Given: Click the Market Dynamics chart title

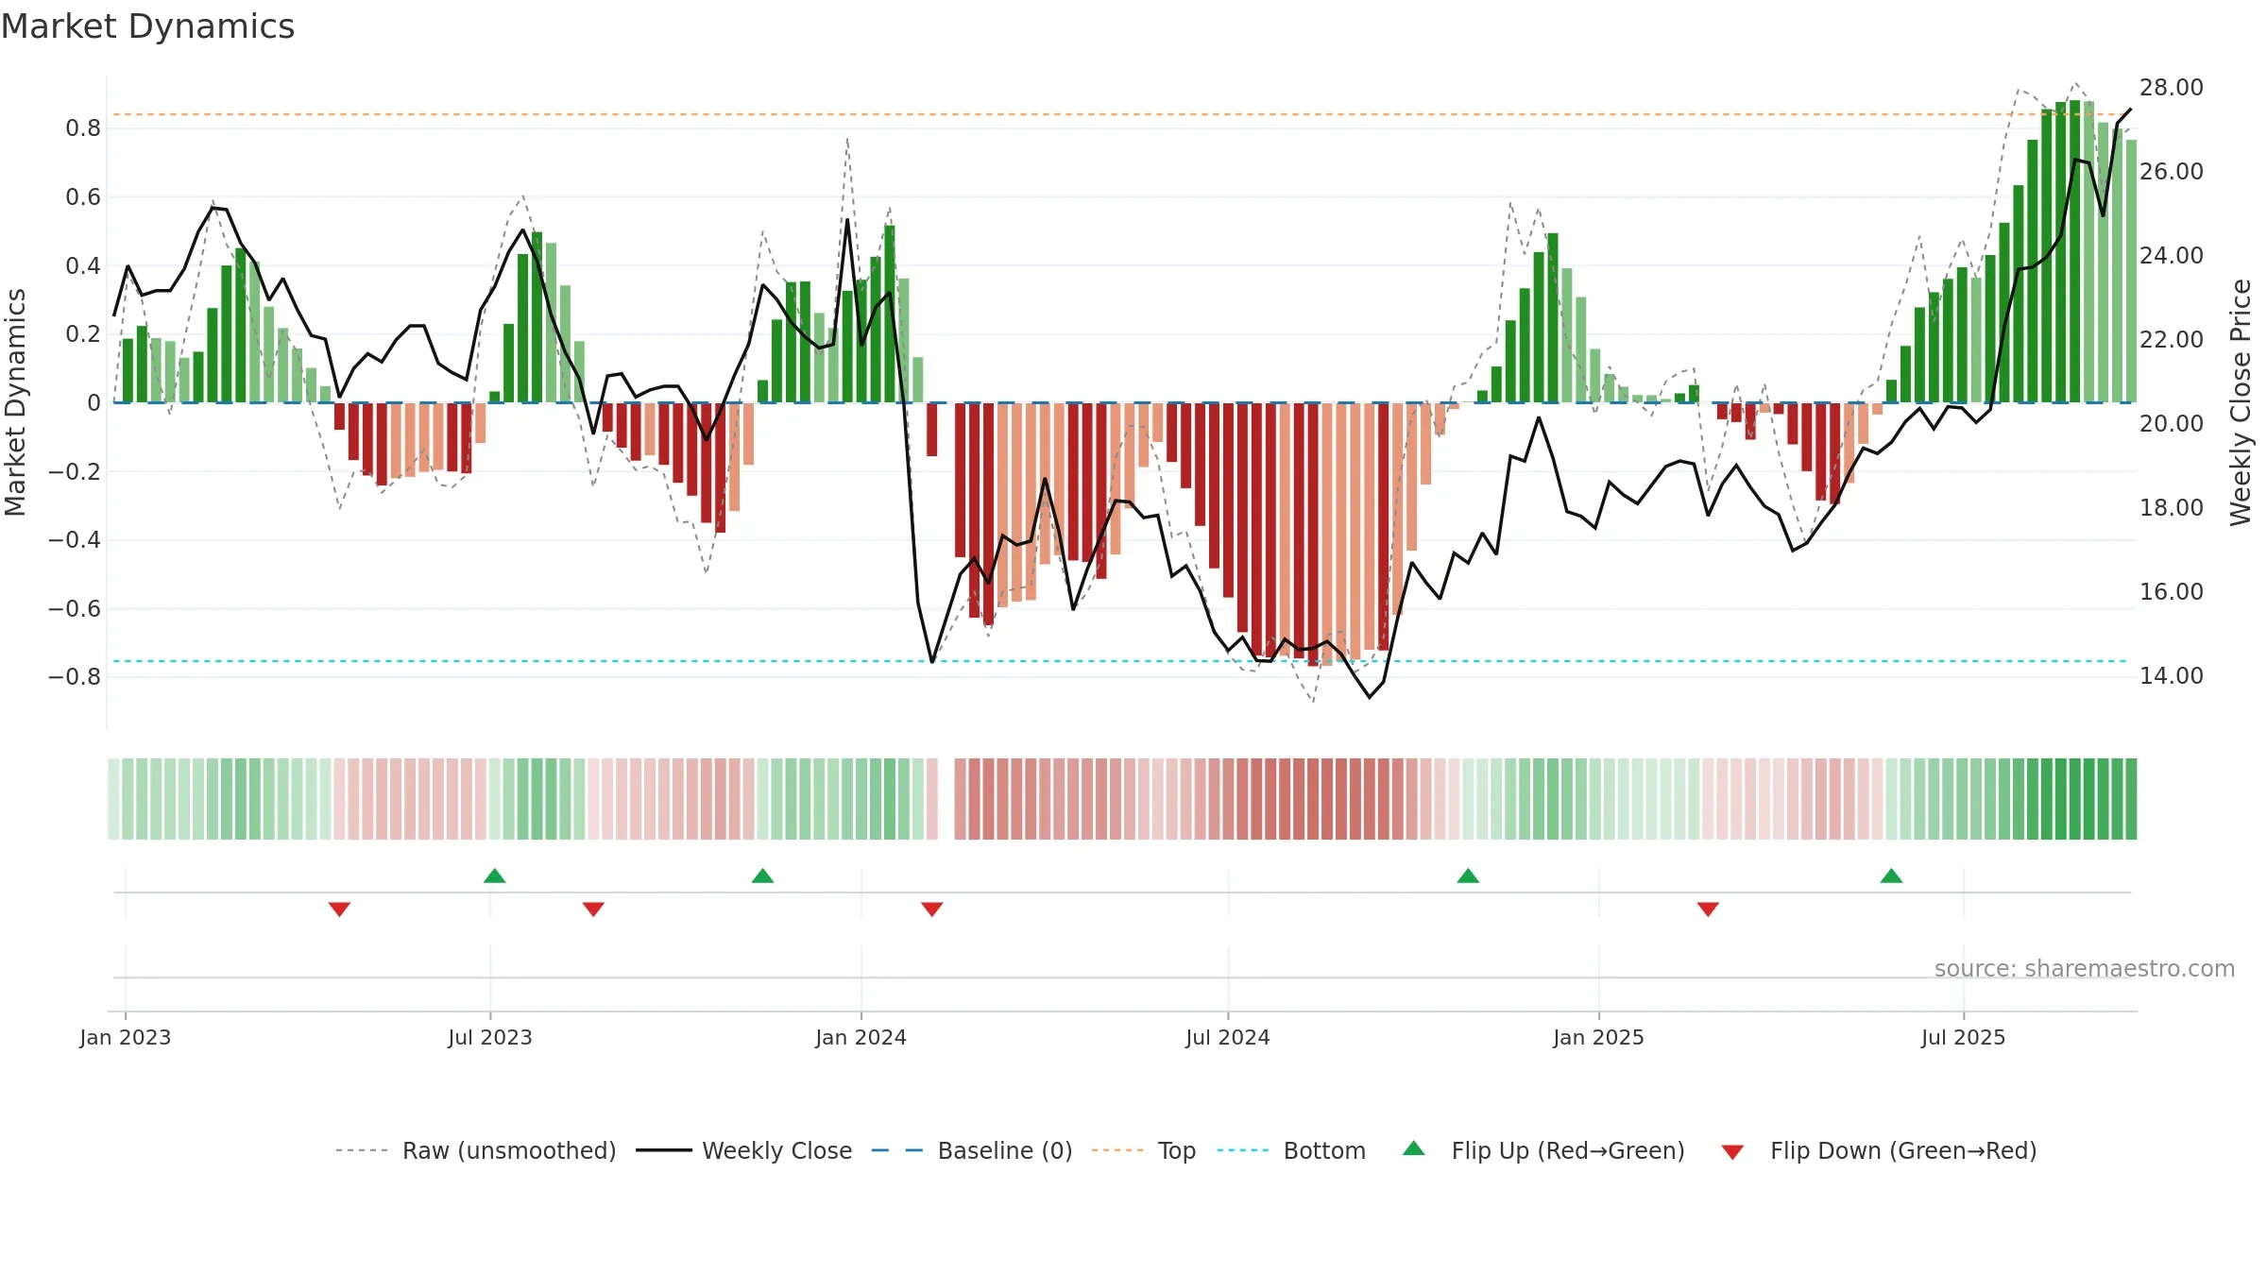Looking at the screenshot, I should 147,26.
